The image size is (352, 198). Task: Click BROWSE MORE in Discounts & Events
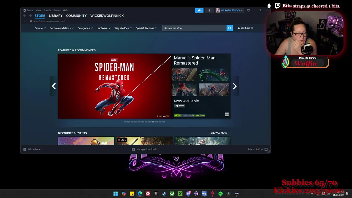219,133
